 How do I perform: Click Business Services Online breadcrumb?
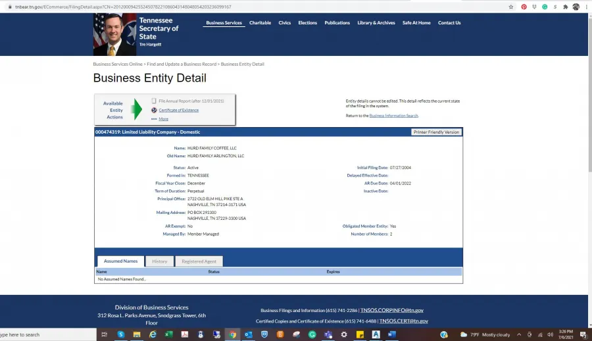(118, 65)
